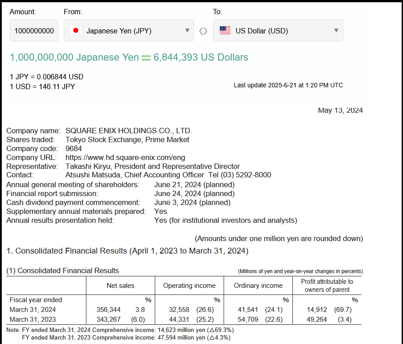Click 'SQUARE ENIX HOLDINGS CO., LTD.' company name
Viewport: 403px width, 344px height.
click(x=128, y=131)
